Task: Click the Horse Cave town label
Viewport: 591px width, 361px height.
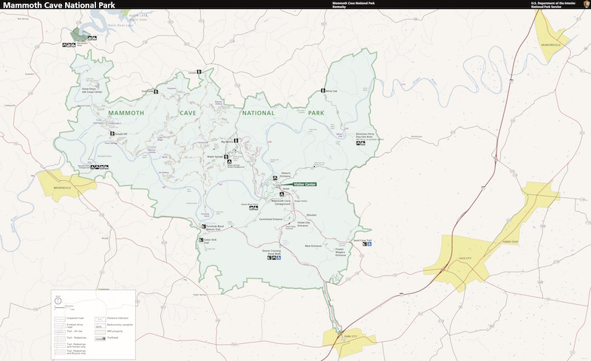Action: (510, 241)
